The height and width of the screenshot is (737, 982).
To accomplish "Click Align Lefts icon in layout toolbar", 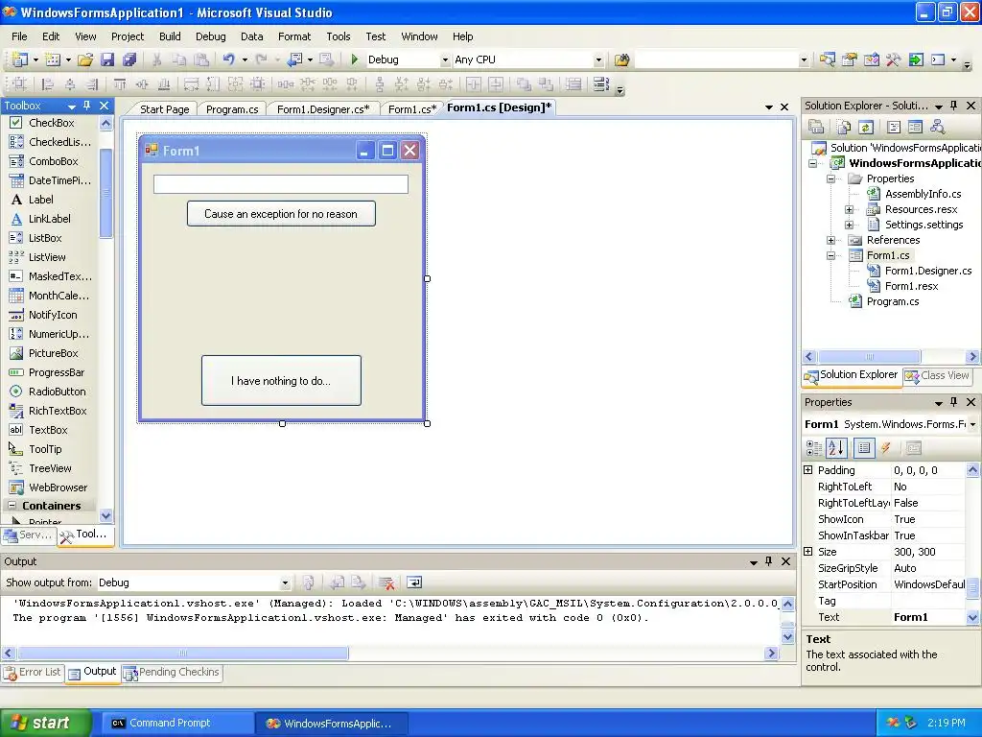I will coord(47,84).
